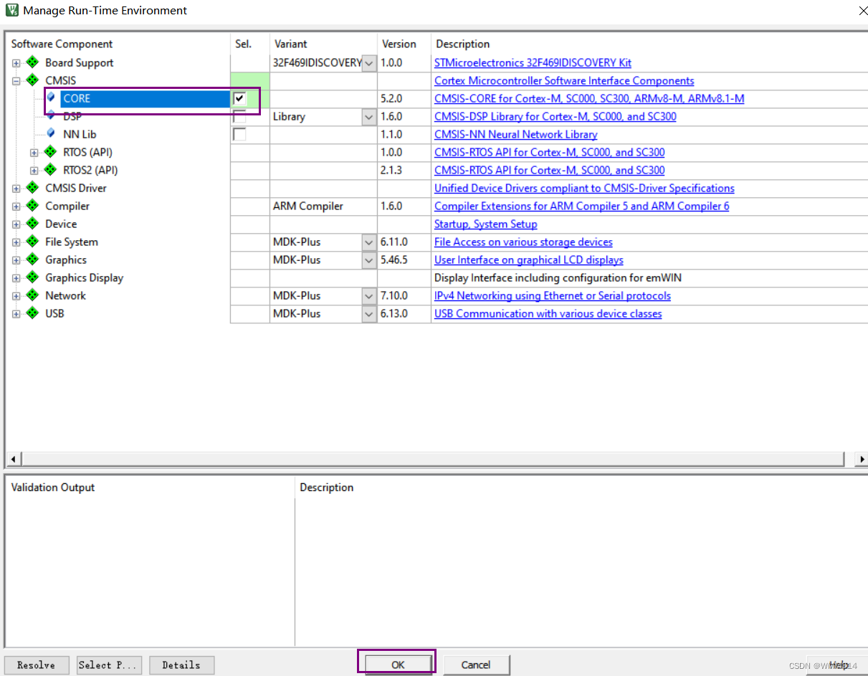Click the CMSIS component diamond icon

(32, 80)
